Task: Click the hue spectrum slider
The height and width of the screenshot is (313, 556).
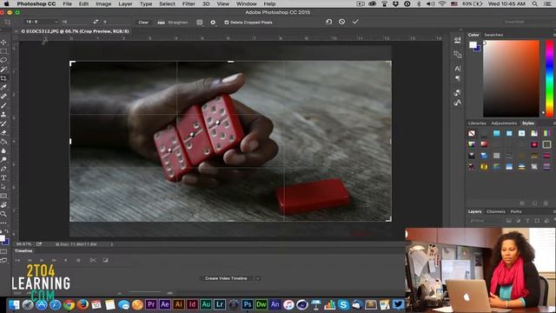Action: point(549,78)
